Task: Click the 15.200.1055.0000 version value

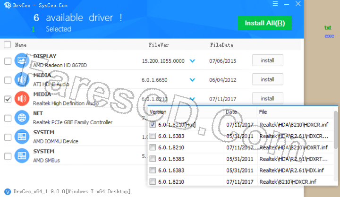Action: (x=163, y=61)
